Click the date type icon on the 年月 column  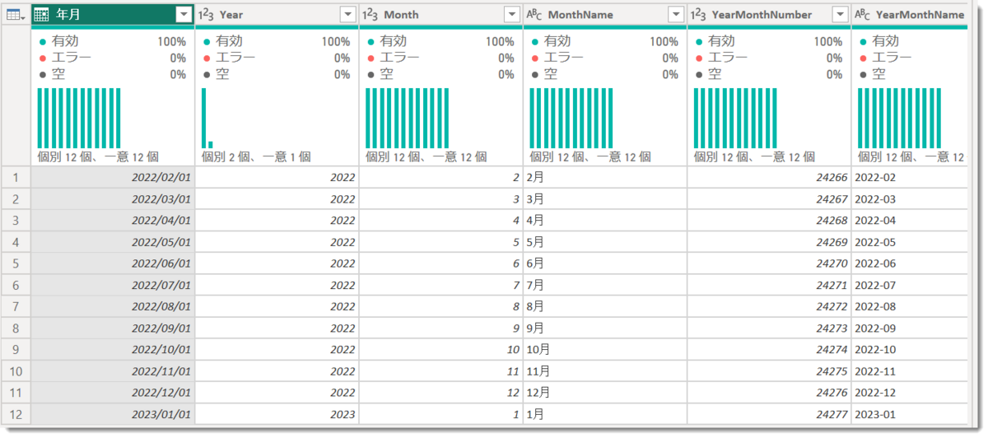[x=42, y=15]
